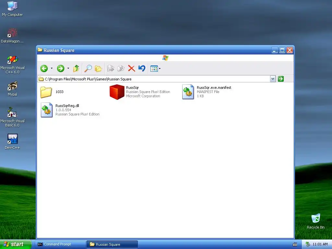The image size is (332, 249).
Task: Select the 1033 folder icon
Action: [46, 92]
